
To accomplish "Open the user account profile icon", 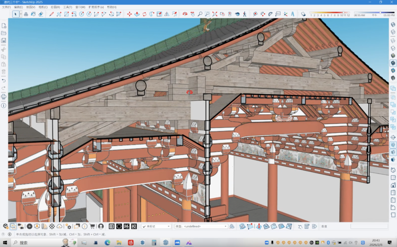I will tap(101, 226).
